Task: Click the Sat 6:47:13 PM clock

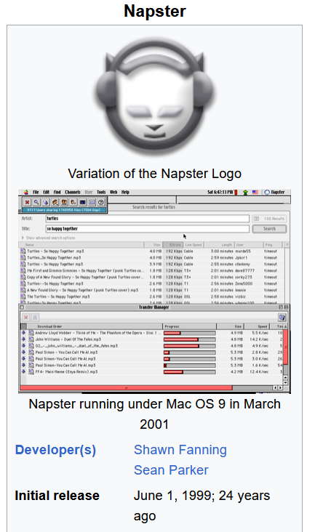Action: tap(220, 192)
